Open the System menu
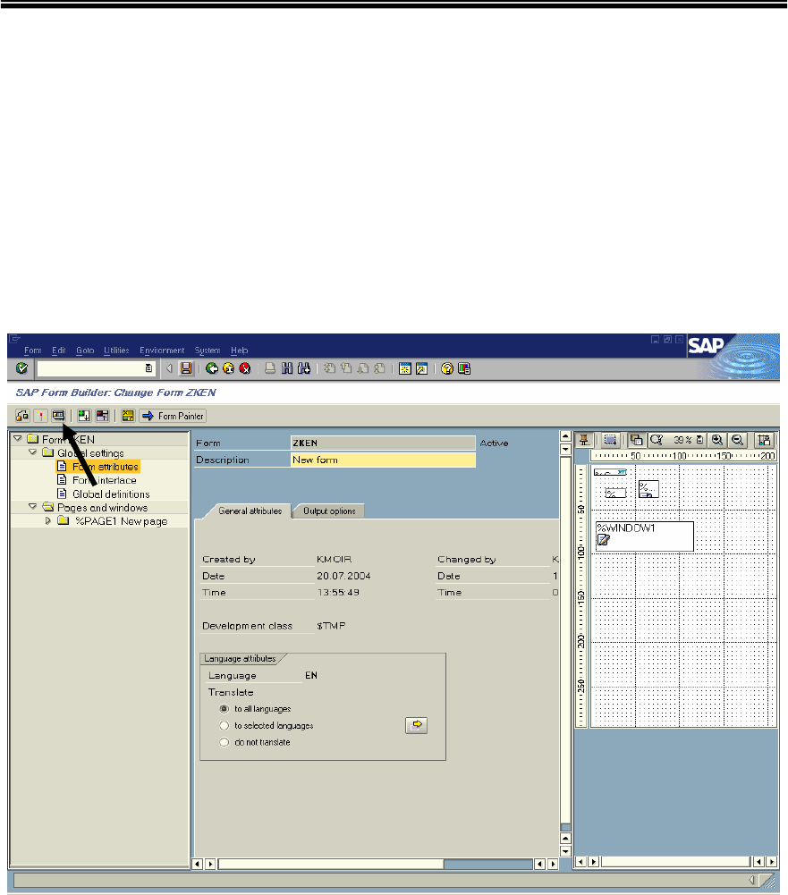The height and width of the screenshot is (895, 788). click(208, 350)
